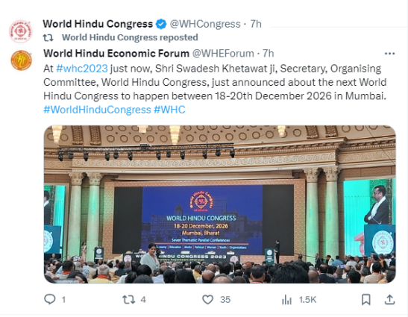Open the #WorldHinduCongress hashtag
The image size is (408, 317).
pos(97,110)
